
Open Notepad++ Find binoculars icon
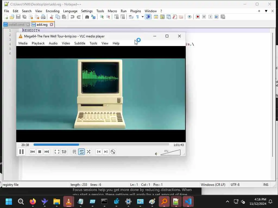[87, 17]
